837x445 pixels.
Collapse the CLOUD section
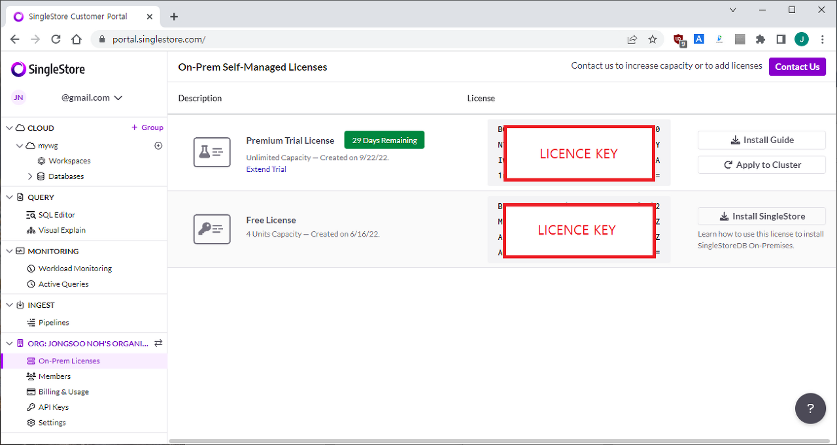click(9, 128)
